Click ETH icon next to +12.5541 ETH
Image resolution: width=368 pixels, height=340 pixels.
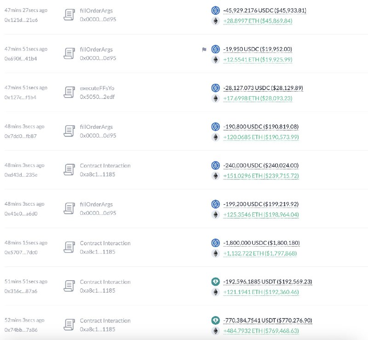[215, 60]
